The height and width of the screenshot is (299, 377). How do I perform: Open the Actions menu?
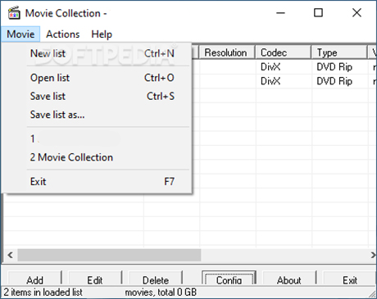(63, 34)
